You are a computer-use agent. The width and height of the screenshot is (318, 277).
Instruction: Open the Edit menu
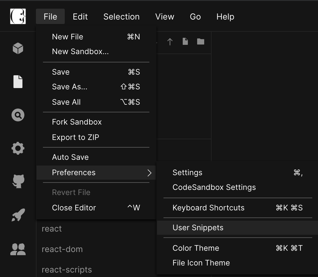(x=80, y=16)
